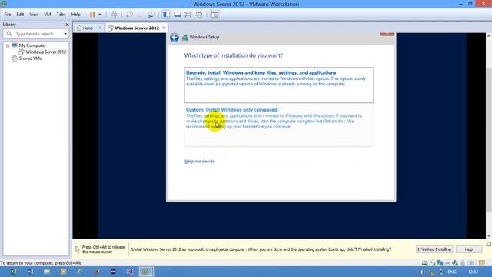Toggle the library sidebar view icon
The height and width of the screenshot is (277, 492).
tap(167, 15)
